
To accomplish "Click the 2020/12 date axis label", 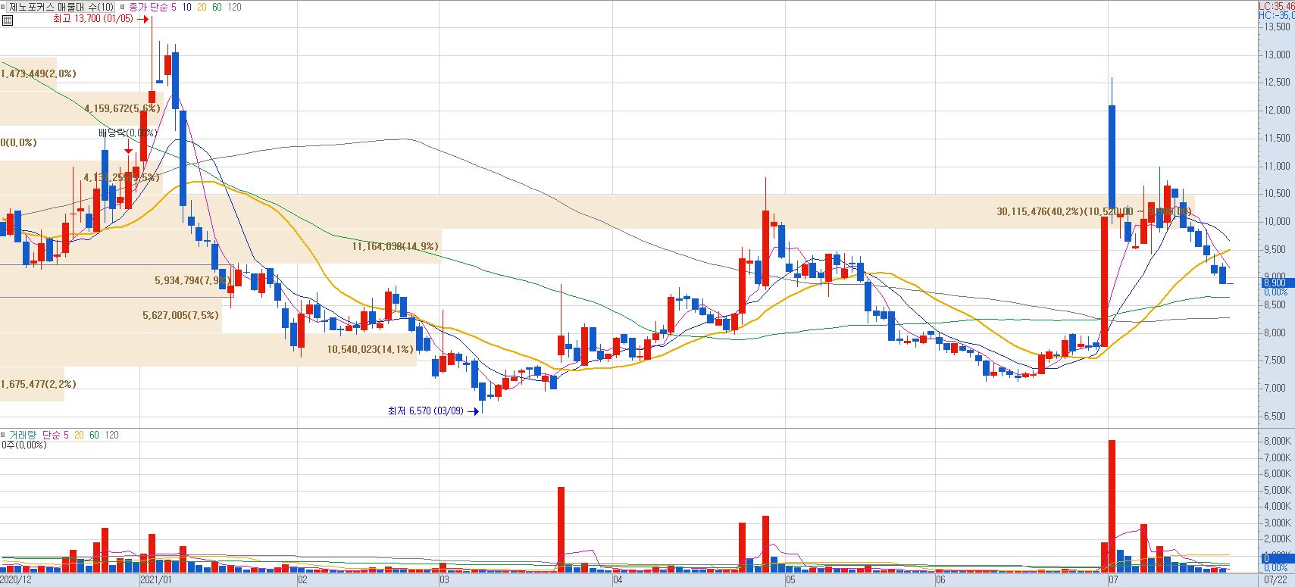I will click(x=16, y=580).
